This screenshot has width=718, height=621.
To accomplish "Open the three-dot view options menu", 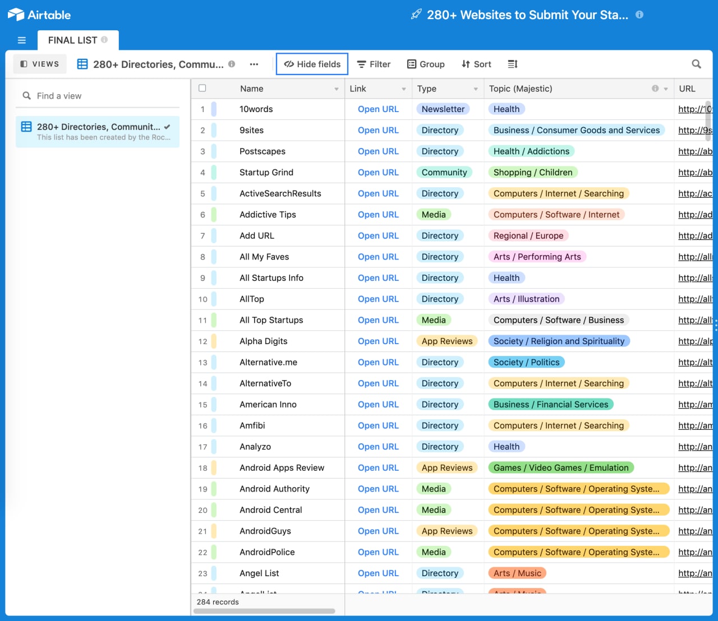I will [x=254, y=64].
